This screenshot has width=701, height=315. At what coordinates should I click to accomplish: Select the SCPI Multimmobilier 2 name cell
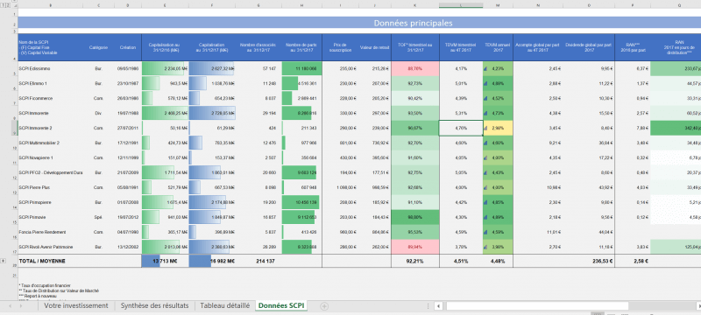(50, 143)
